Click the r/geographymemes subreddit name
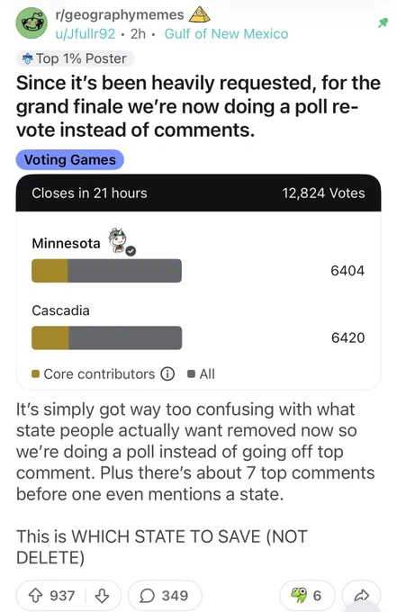 click(x=120, y=14)
